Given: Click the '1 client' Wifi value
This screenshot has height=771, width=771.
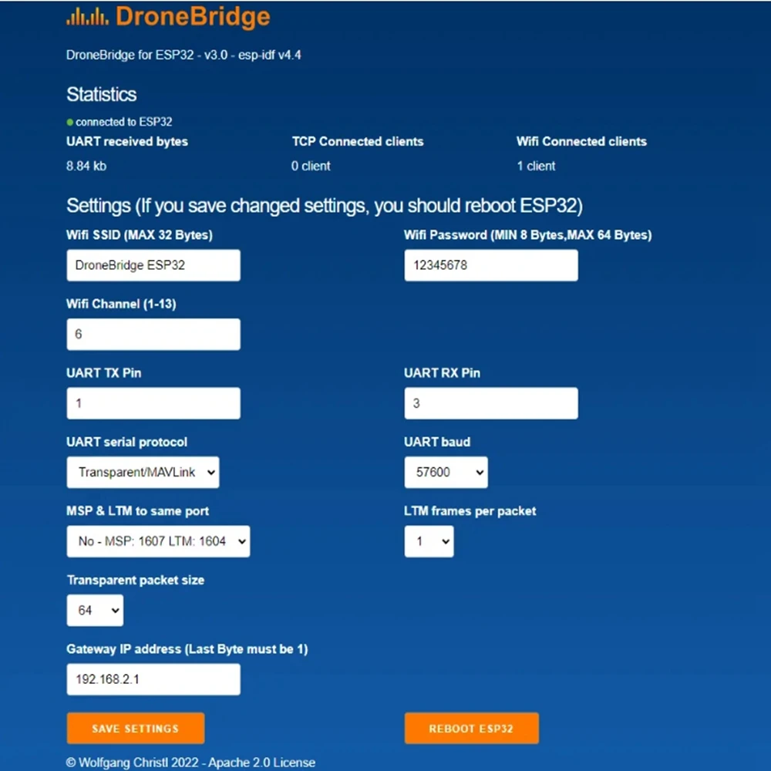Looking at the screenshot, I should pyautogui.click(x=536, y=167).
